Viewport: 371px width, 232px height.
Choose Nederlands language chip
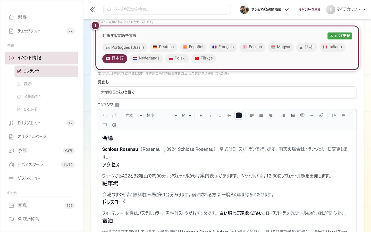click(x=146, y=58)
